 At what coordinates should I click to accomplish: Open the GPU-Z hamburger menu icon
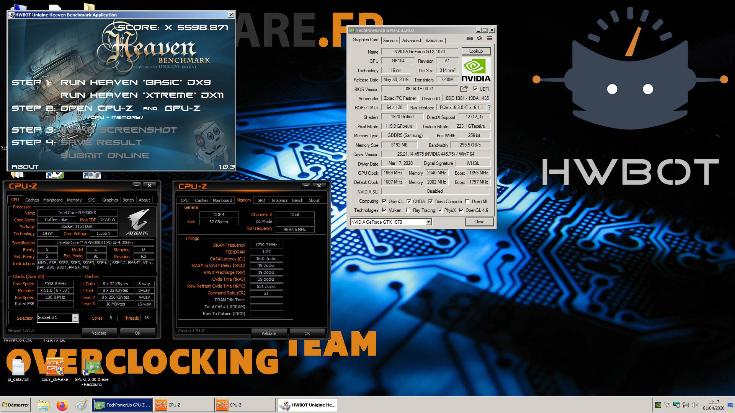(x=489, y=38)
